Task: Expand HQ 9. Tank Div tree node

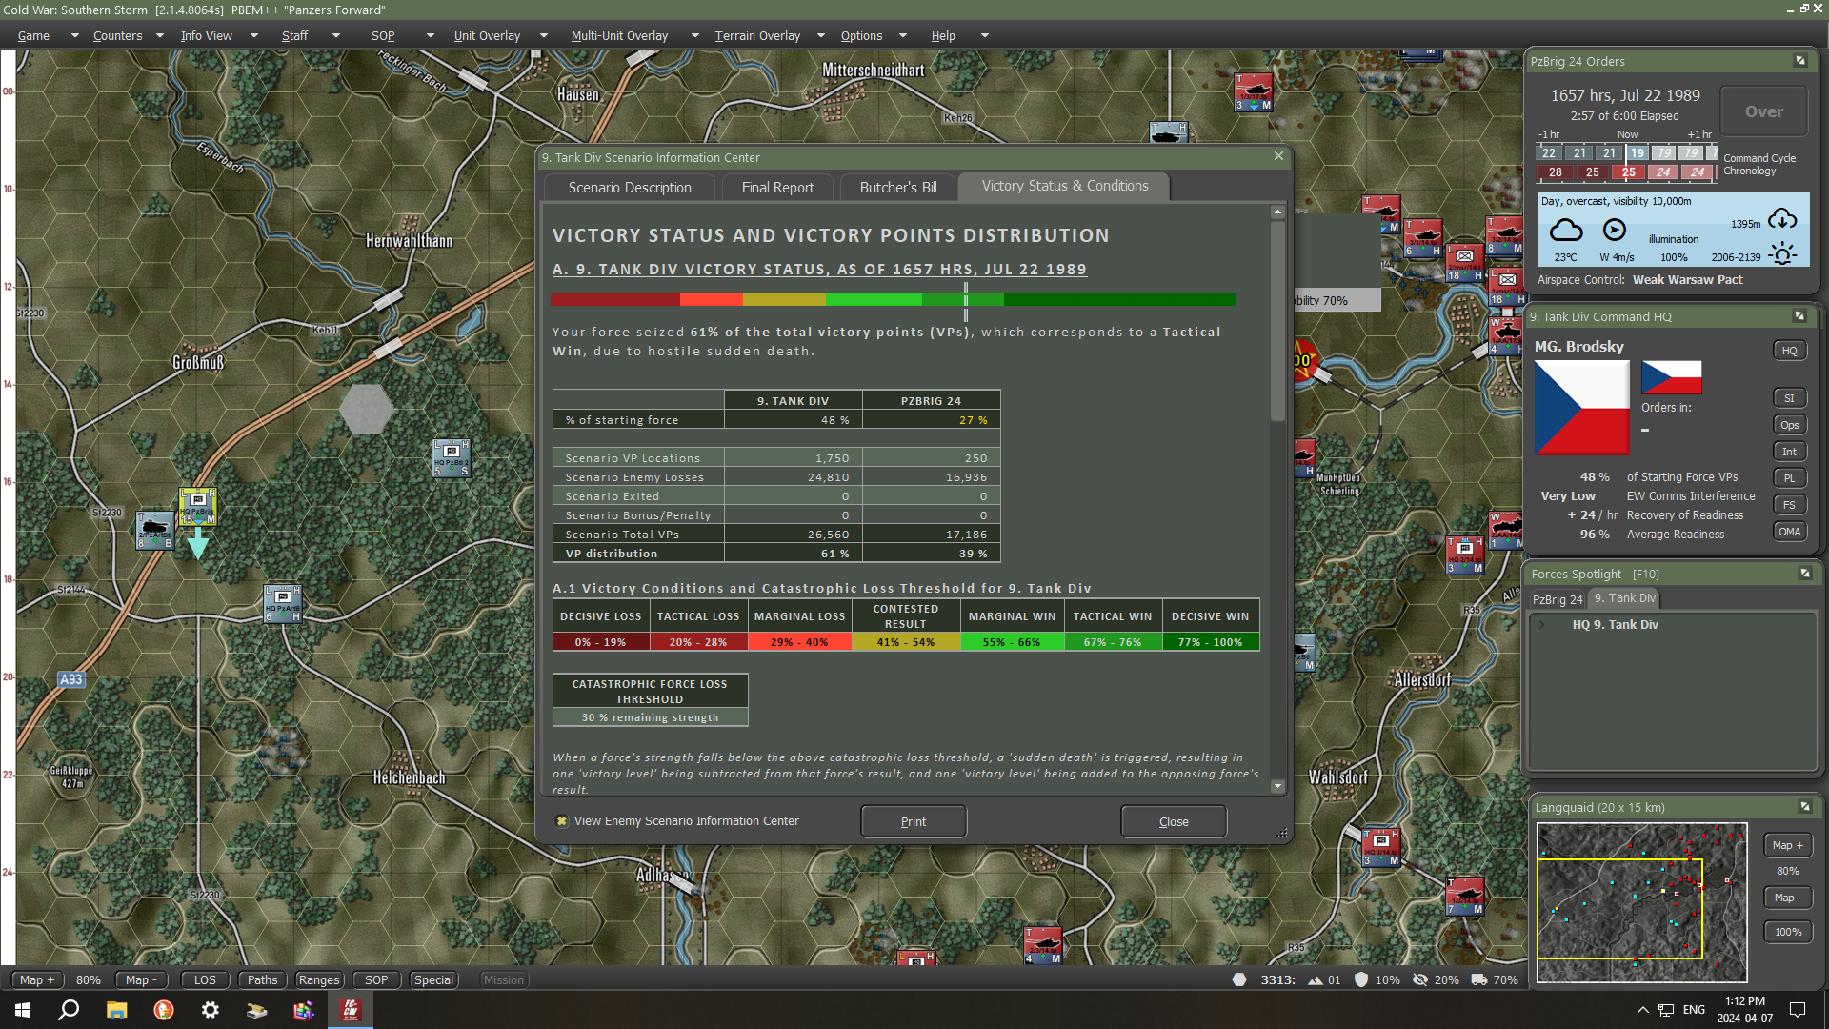Action: (1542, 625)
